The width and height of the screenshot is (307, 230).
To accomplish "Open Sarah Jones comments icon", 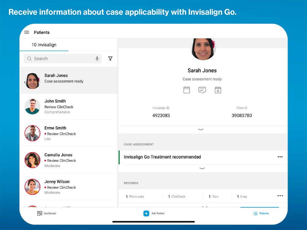I will [x=202, y=90].
